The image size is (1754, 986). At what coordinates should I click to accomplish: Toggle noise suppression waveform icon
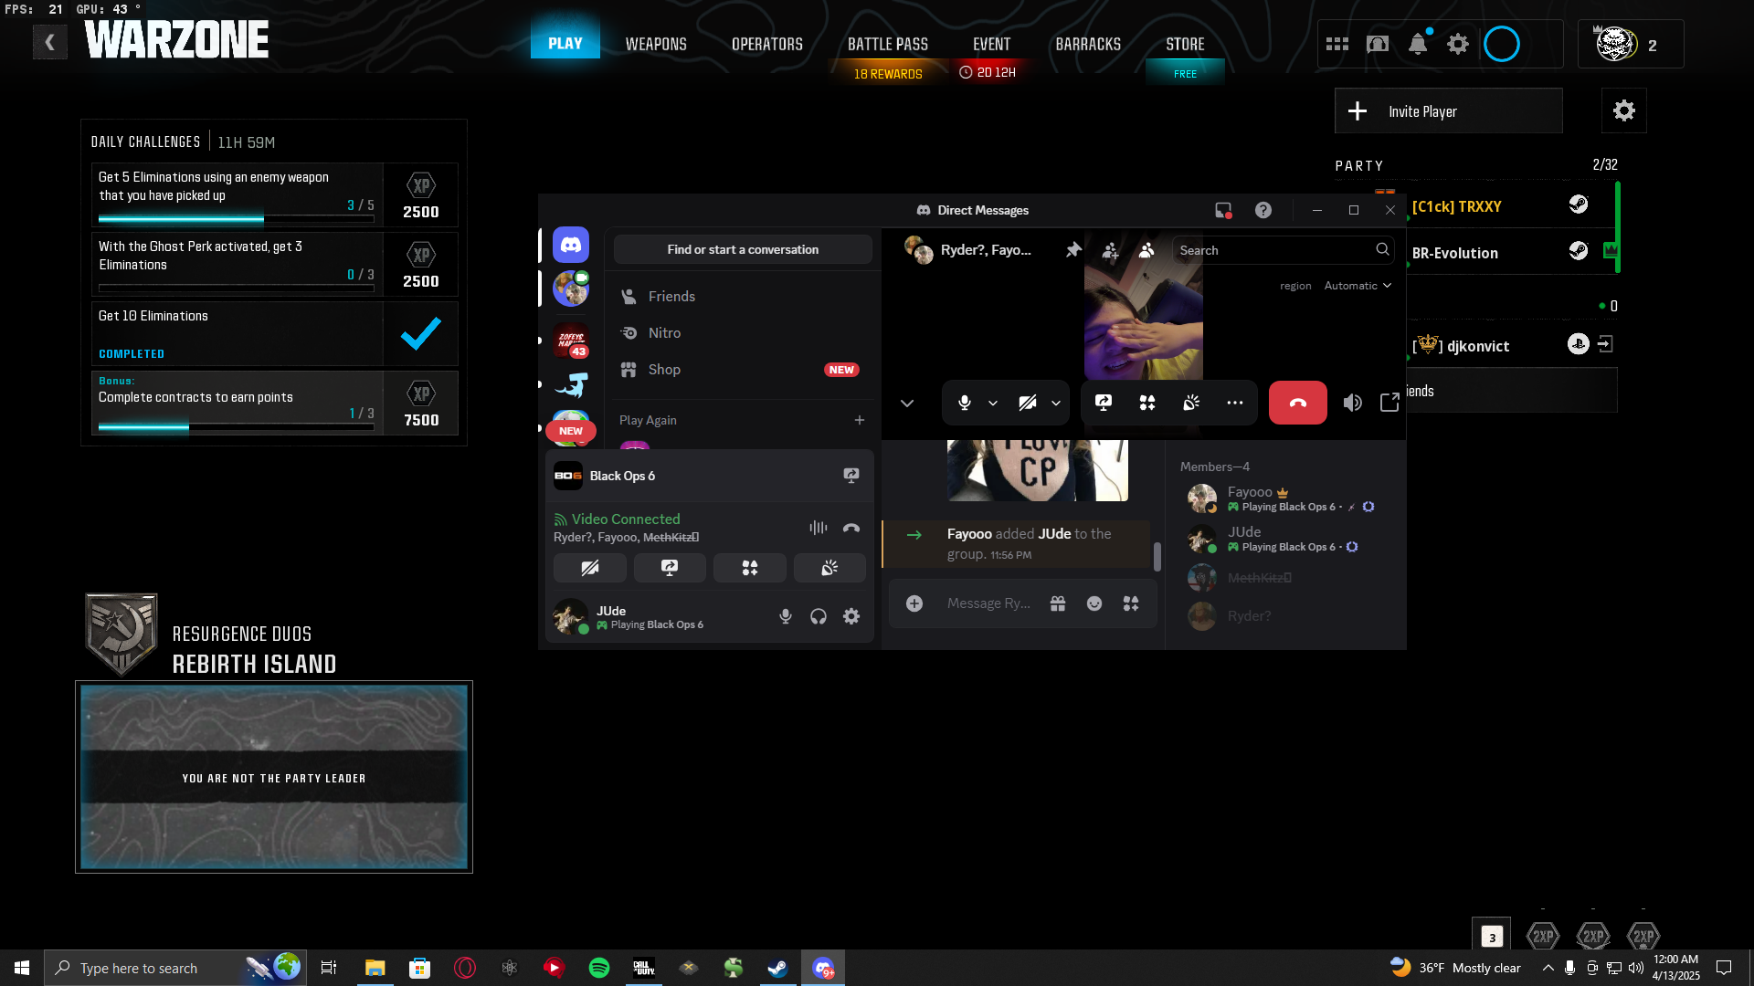[x=819, y=528]
